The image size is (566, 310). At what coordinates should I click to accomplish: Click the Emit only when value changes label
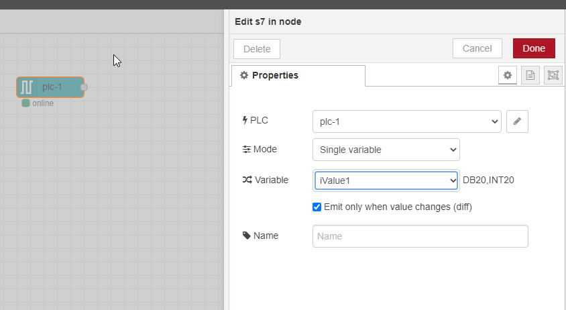[x=398, y=207]
